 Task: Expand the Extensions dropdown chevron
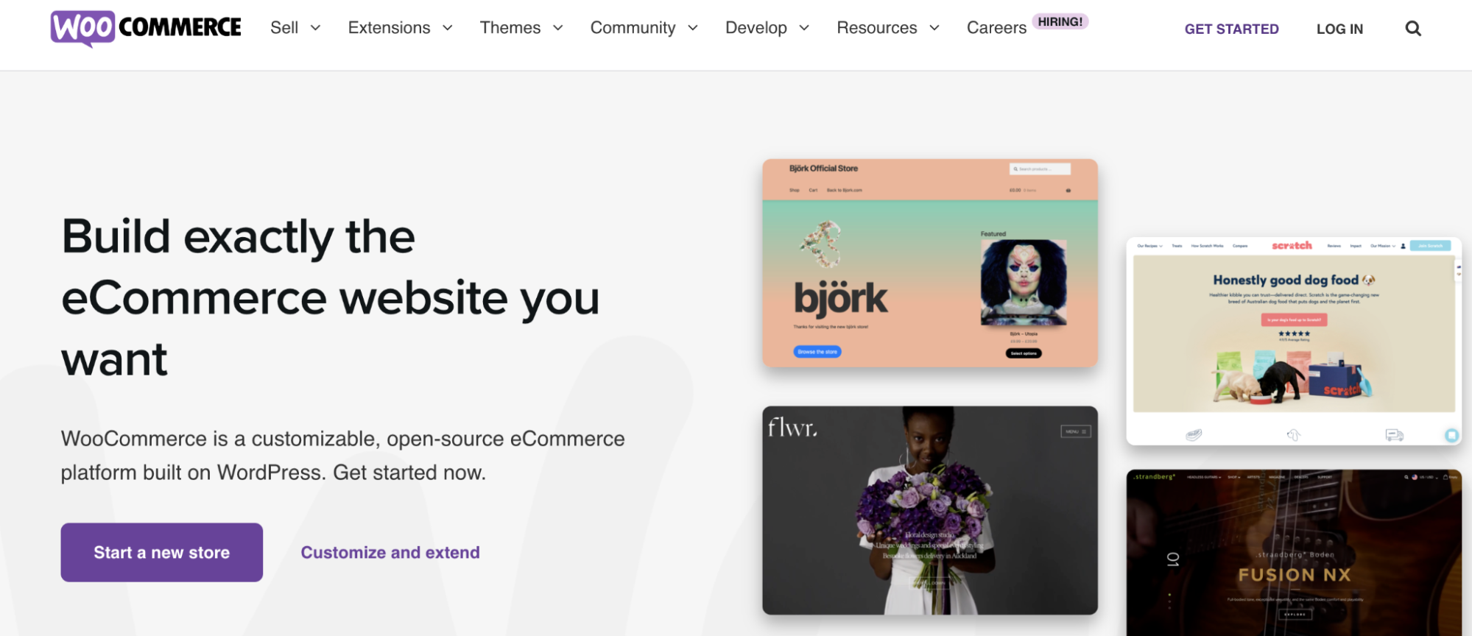point(447,28)
